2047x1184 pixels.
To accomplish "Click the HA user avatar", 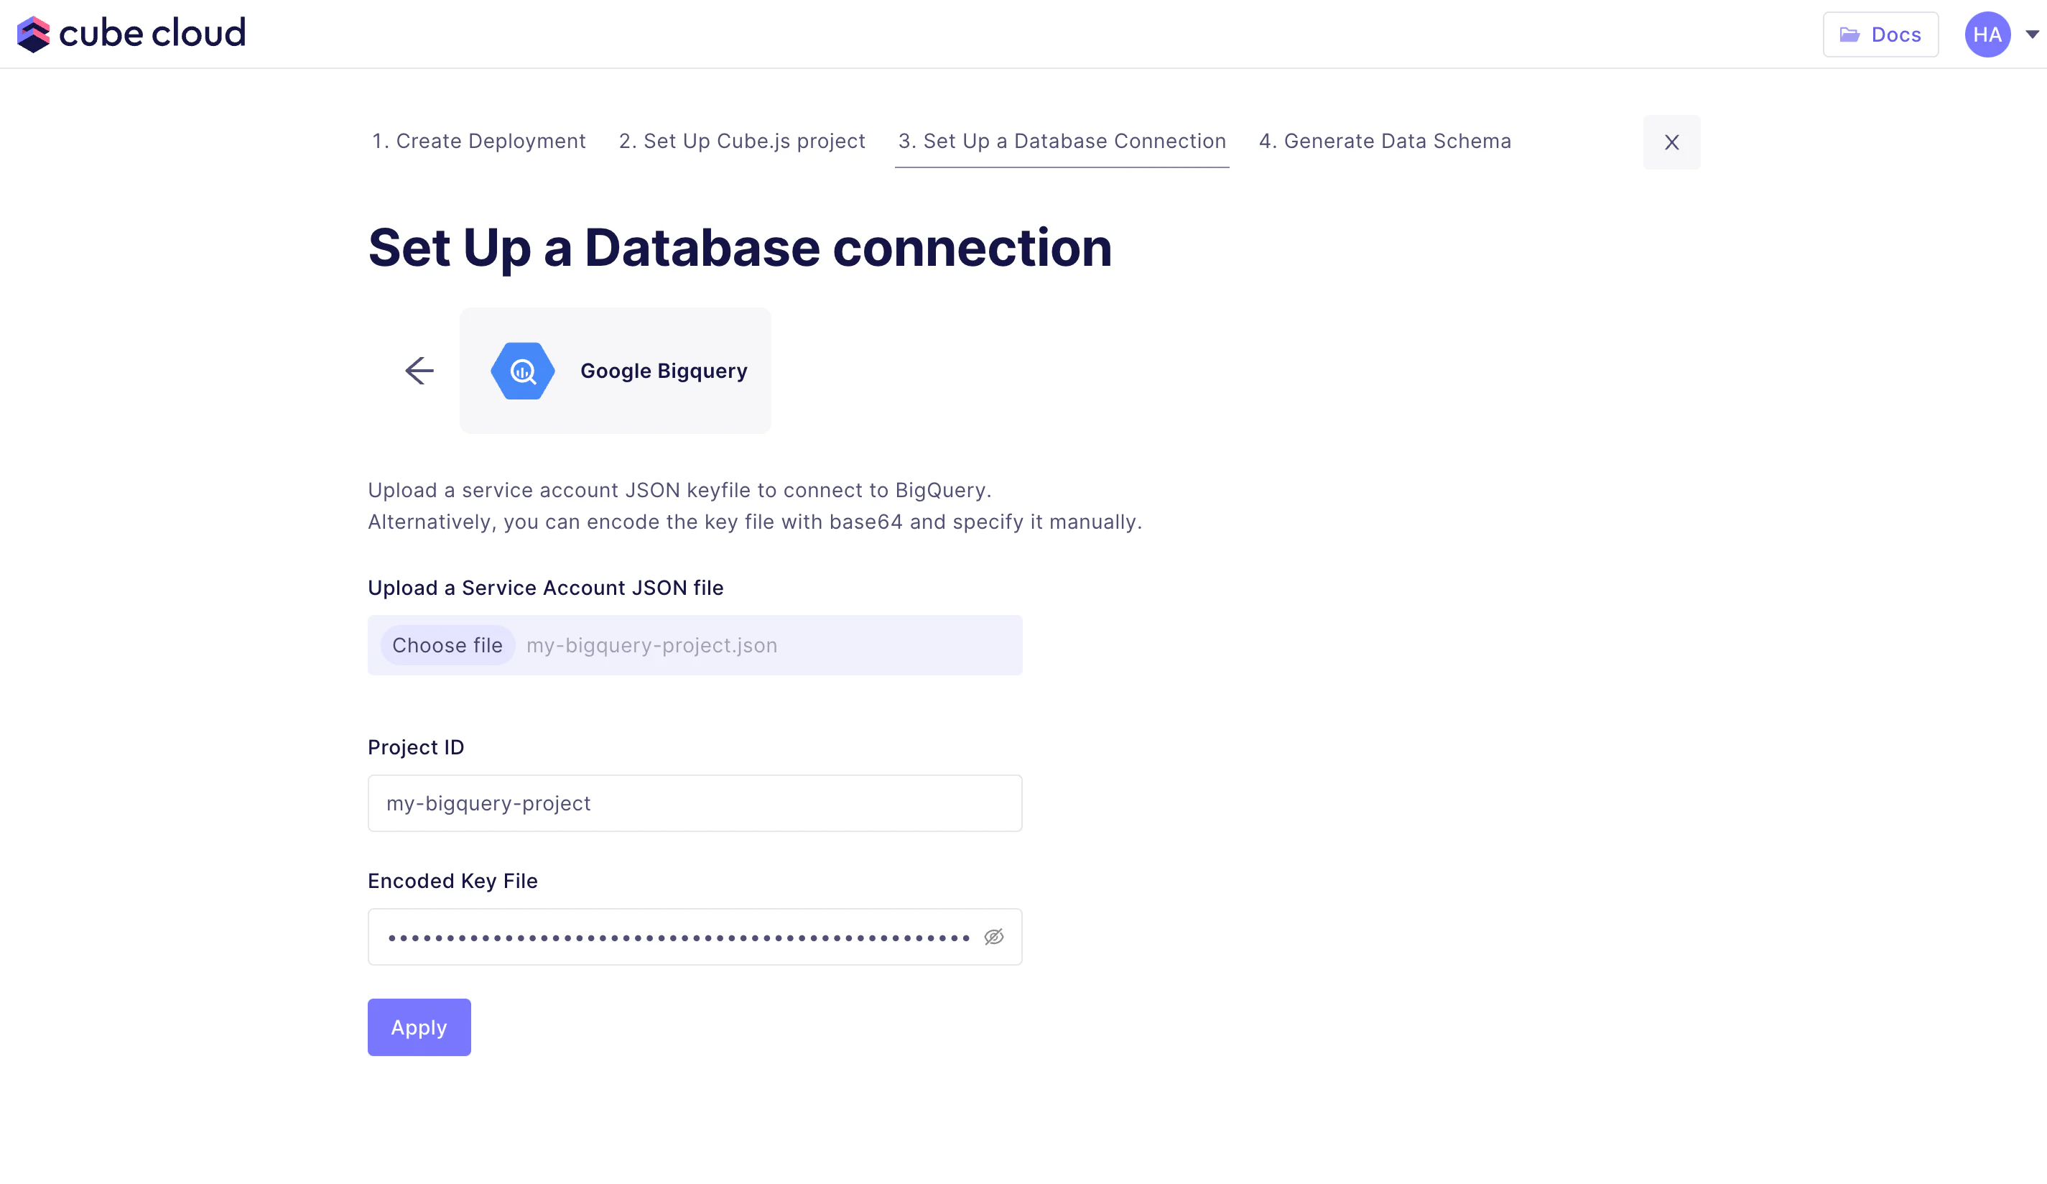I will [x=1987, y=34].
